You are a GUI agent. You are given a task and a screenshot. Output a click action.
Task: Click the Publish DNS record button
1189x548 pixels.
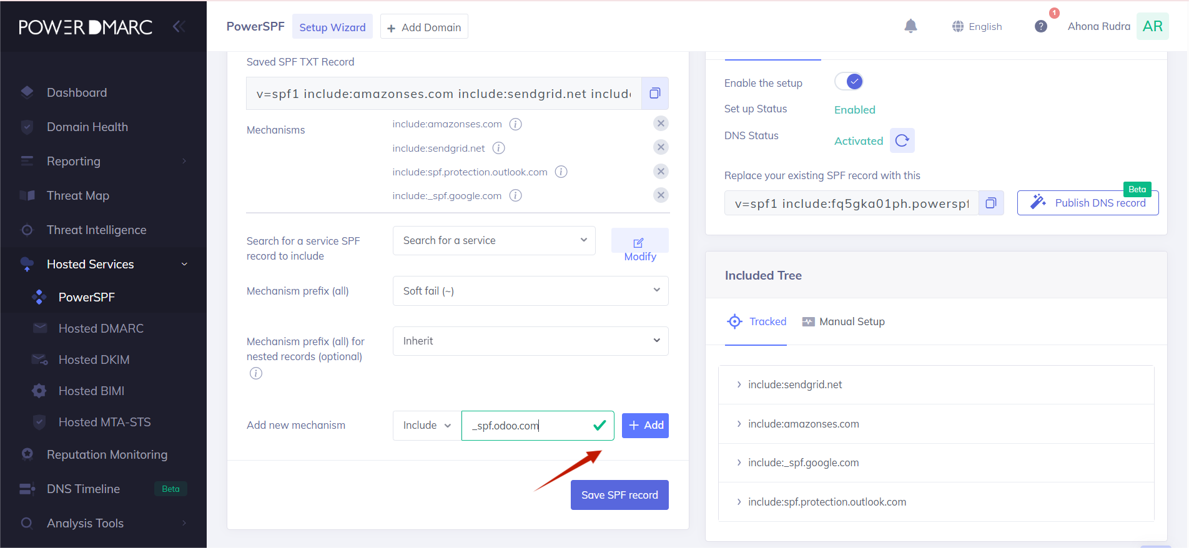[1087, 203]
